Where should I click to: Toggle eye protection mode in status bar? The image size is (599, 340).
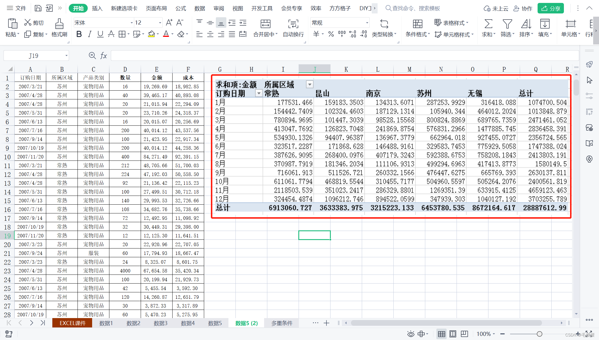411,334
